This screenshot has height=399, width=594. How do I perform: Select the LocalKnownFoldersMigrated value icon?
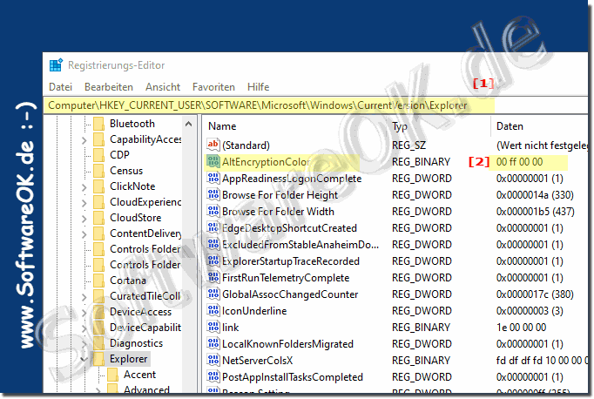[213, 343]
